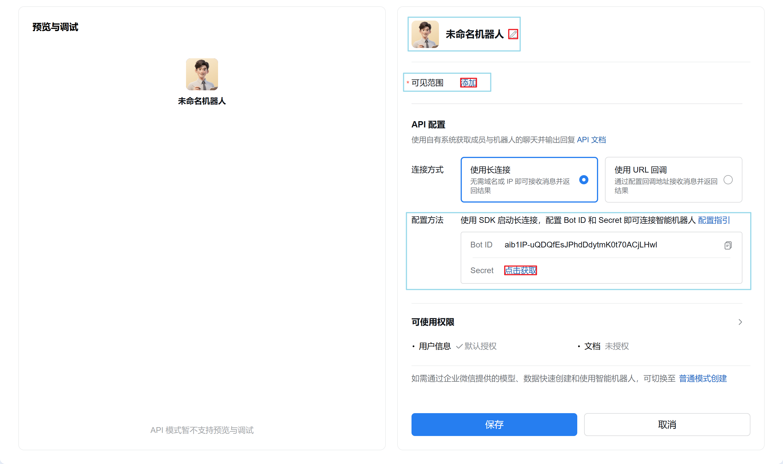
Task: Click 添加 next to 可见范围
Action: [468, 83]
